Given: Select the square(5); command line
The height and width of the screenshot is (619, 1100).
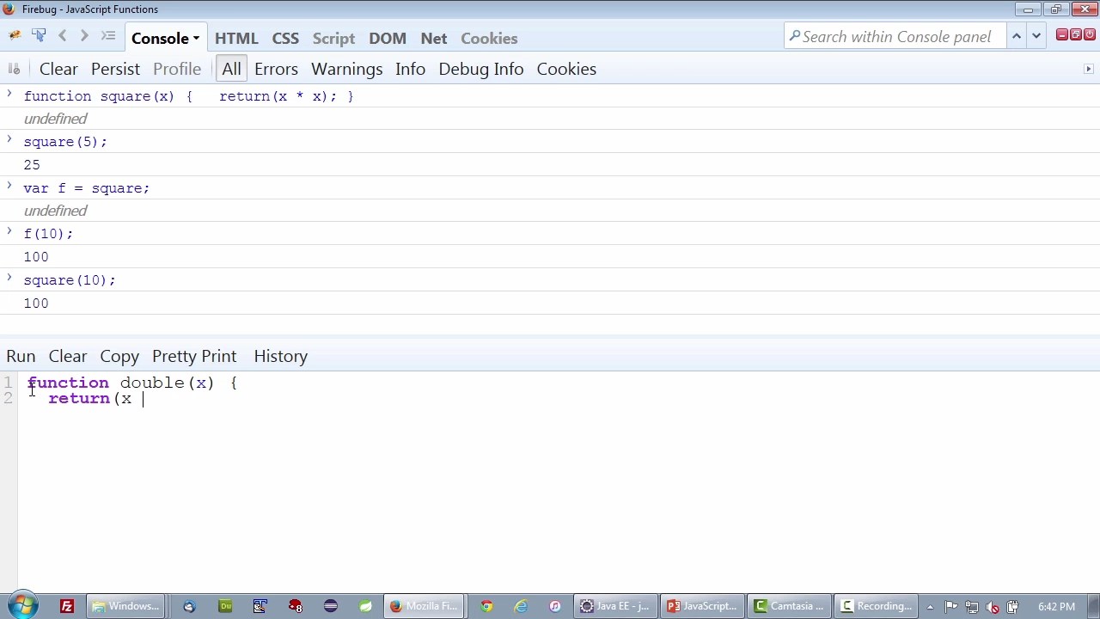Looking at the screenshot, I should point(65,142).
